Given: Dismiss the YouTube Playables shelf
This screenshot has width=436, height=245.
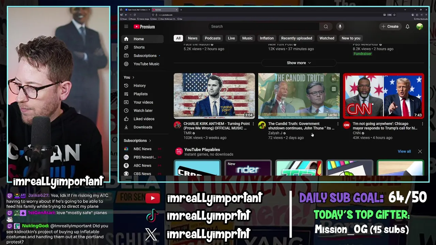Looking at the screenshot, I should 420,151.
